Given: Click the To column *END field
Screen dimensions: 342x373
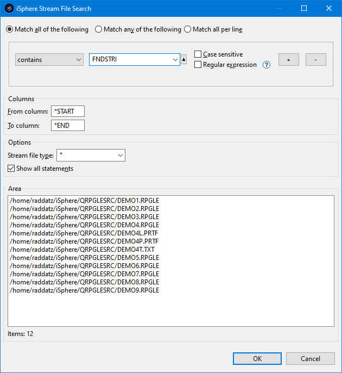Looking at the screenshot, I should 68,126.
